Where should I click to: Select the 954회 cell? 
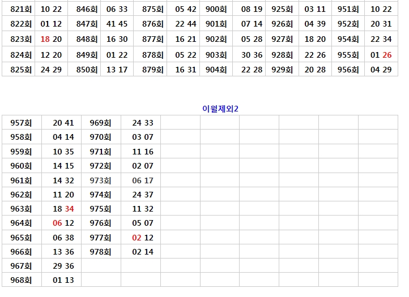(348, 39)
